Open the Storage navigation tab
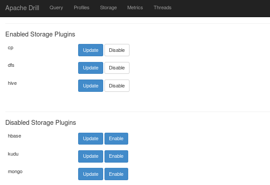Viewport: 270px width, 185px height. [108, 8]
